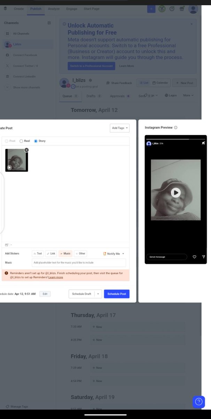Close the Unlock Automatic Publishing banner
Viewport: 211px width, 419px height.
[x=192, y=24]
